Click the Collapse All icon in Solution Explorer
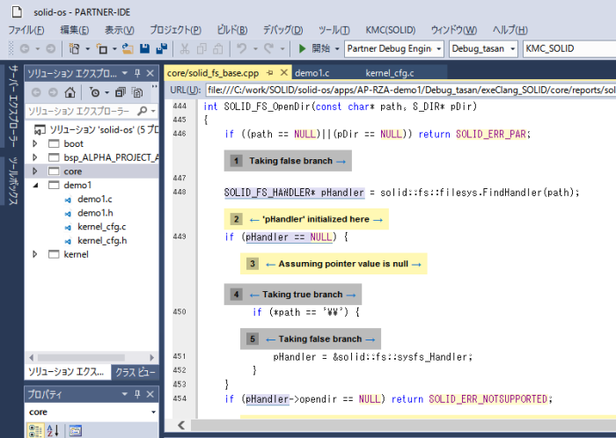 (122, 91)
